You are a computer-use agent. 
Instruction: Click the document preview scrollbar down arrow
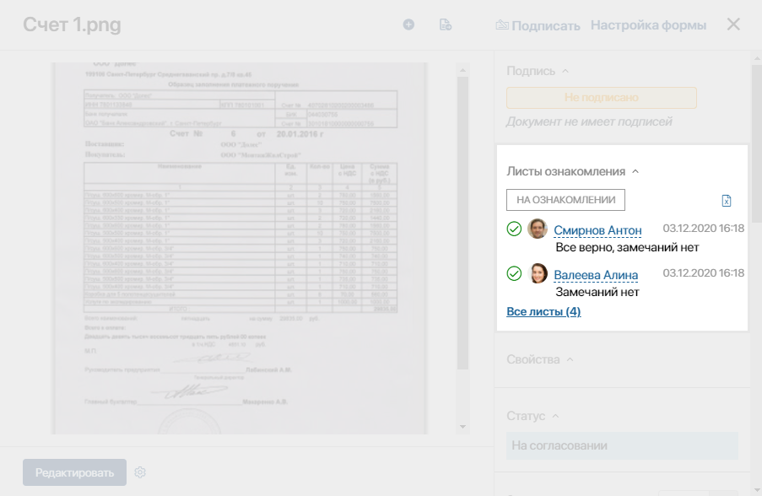tap(462, 427)
